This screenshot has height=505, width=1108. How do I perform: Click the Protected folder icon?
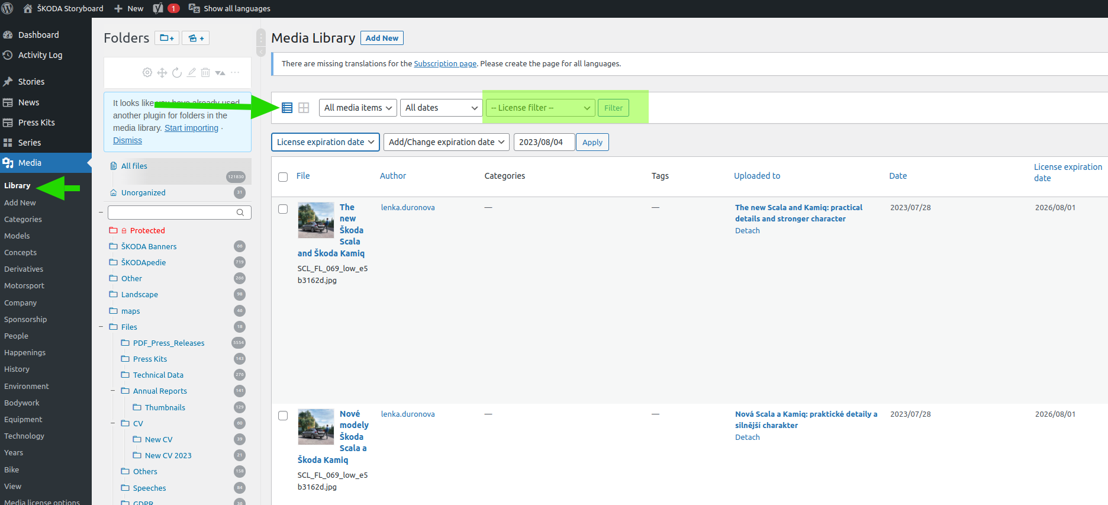coord(113,230)
